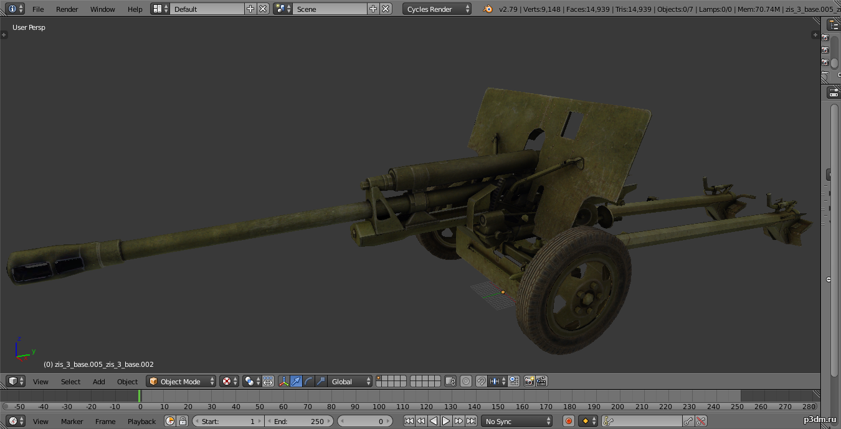Open the Timeline editor type selector
The width and height of the screenshot is (841, 429).
15,421
